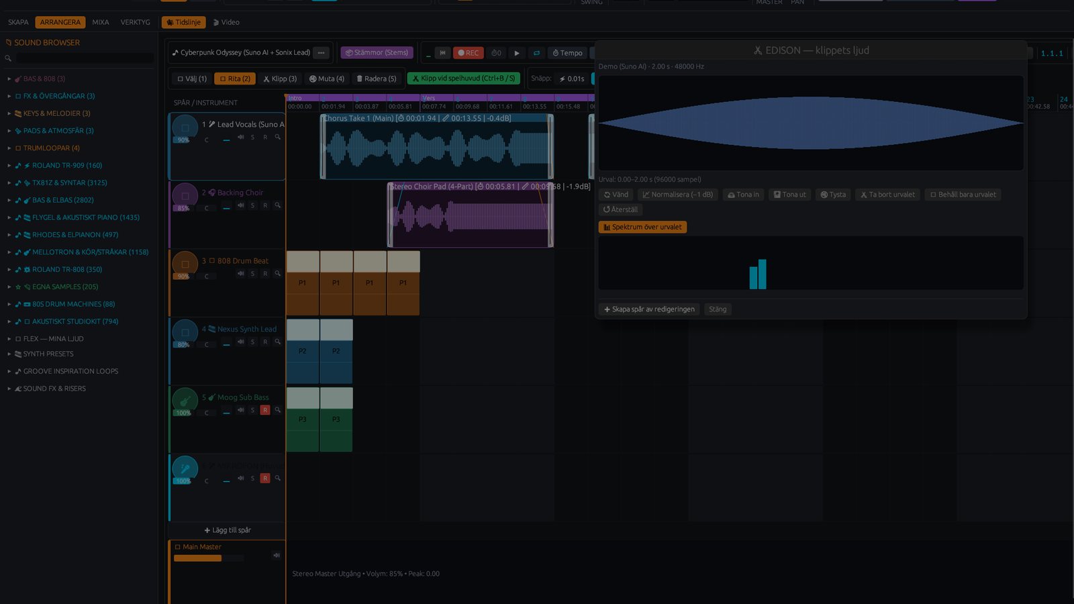Select the Tidslinje view tab
This screenshot has width=1074, height=604.
183,22
